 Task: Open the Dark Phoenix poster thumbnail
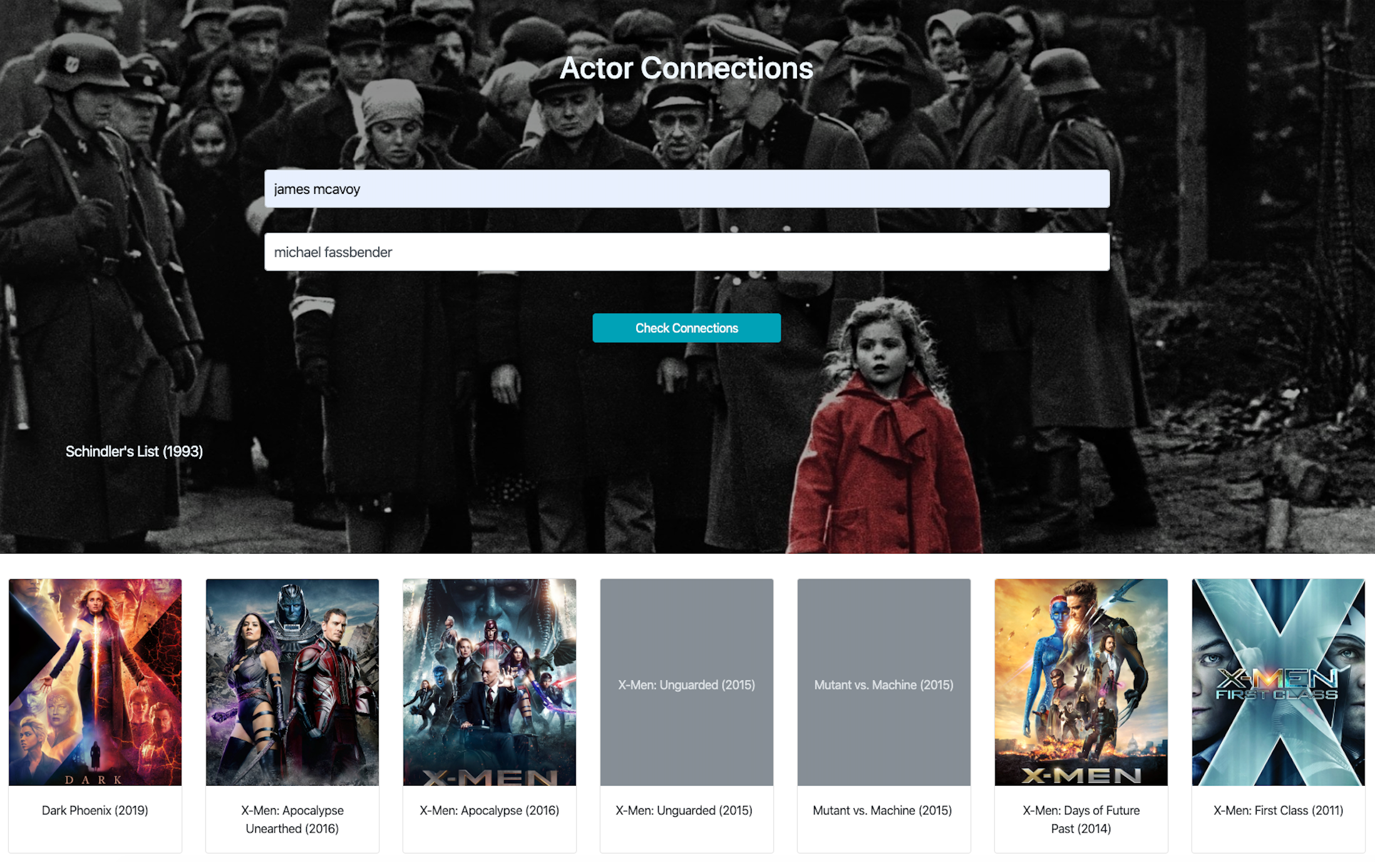95,682
